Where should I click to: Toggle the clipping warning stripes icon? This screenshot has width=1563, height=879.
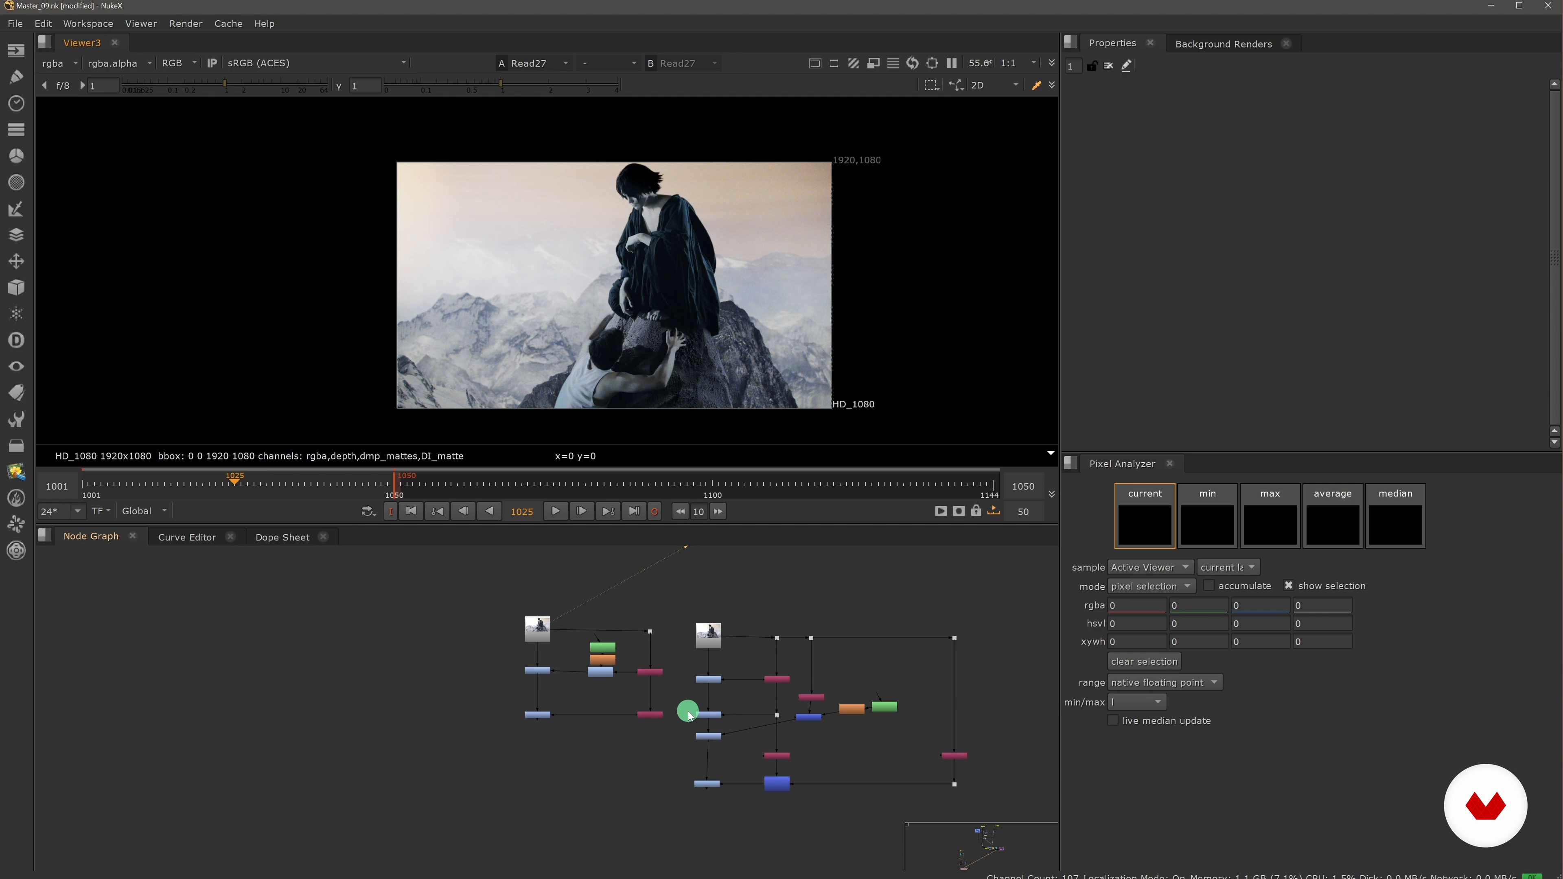854,63
